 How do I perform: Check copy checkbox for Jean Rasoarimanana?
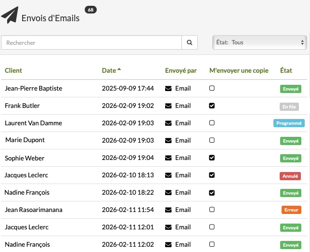[212, 210]
